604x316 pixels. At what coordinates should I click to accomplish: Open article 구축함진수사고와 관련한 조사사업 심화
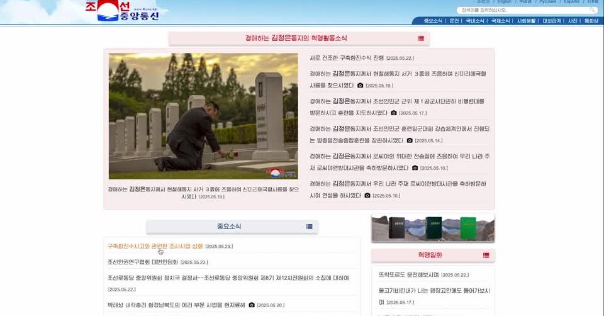click(155, 246)
